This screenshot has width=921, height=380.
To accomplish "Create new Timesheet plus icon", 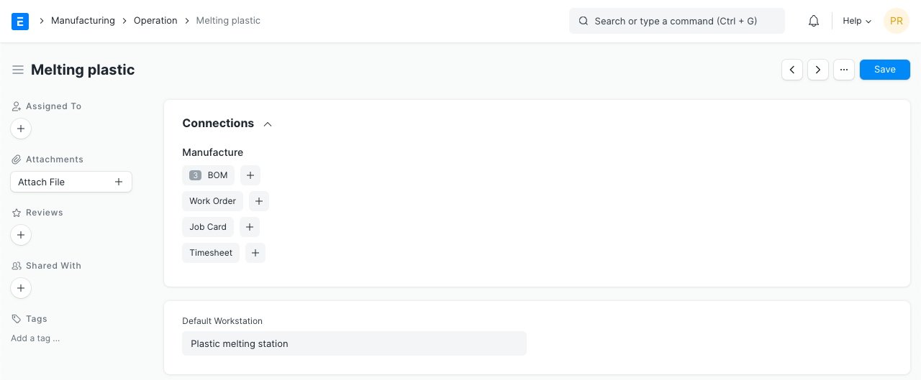I will 255,253.
